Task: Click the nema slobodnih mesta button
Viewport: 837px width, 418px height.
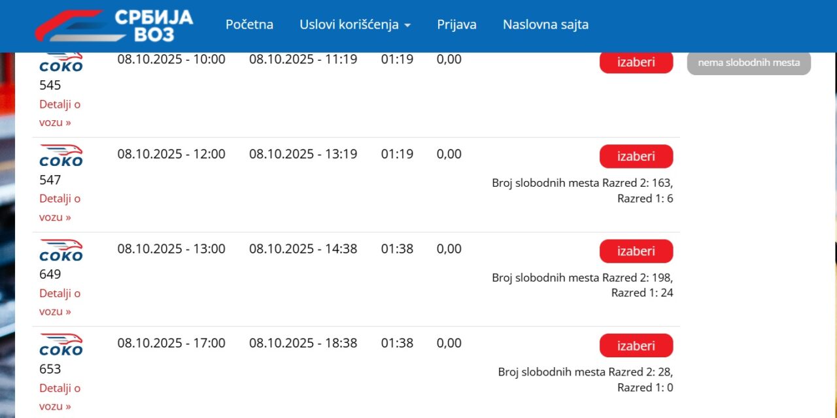Action: click(x=748, y=63)
